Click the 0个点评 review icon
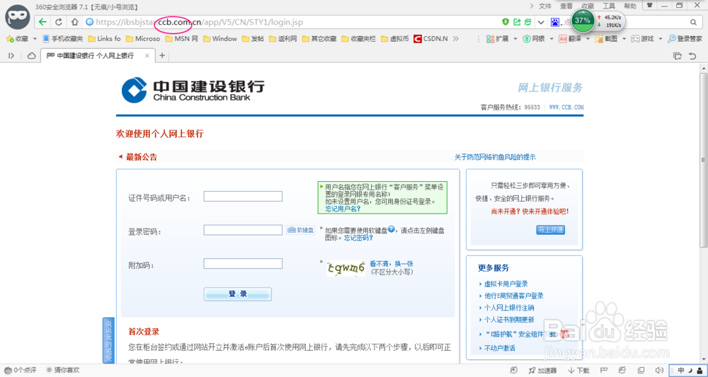Viewport: 708px width, 377px height. 20,370
